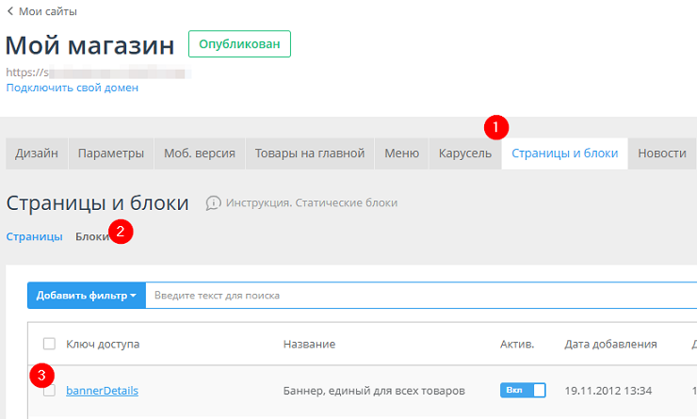Image resolution: width=697 pixels, height=419 pixels.
Task: Switch to the Страницы sub-section
Action: click(34, 236)
